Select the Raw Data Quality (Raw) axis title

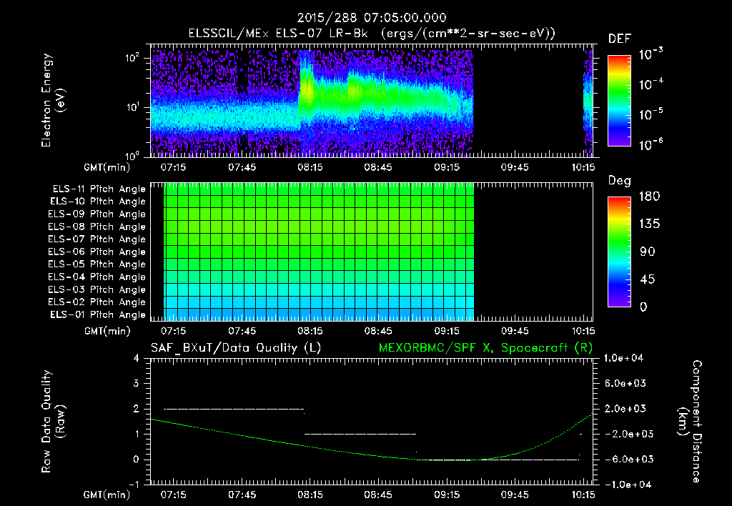(53, 422)
